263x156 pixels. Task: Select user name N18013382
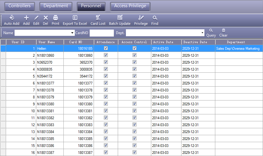pos(46,118)
